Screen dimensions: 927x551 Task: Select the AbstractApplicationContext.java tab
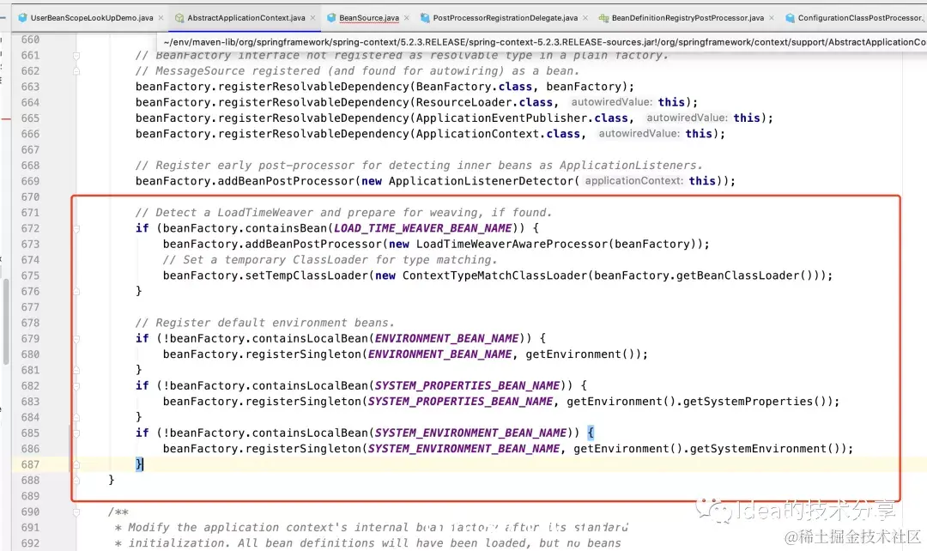pyautogui.click(x=246, y=18)
